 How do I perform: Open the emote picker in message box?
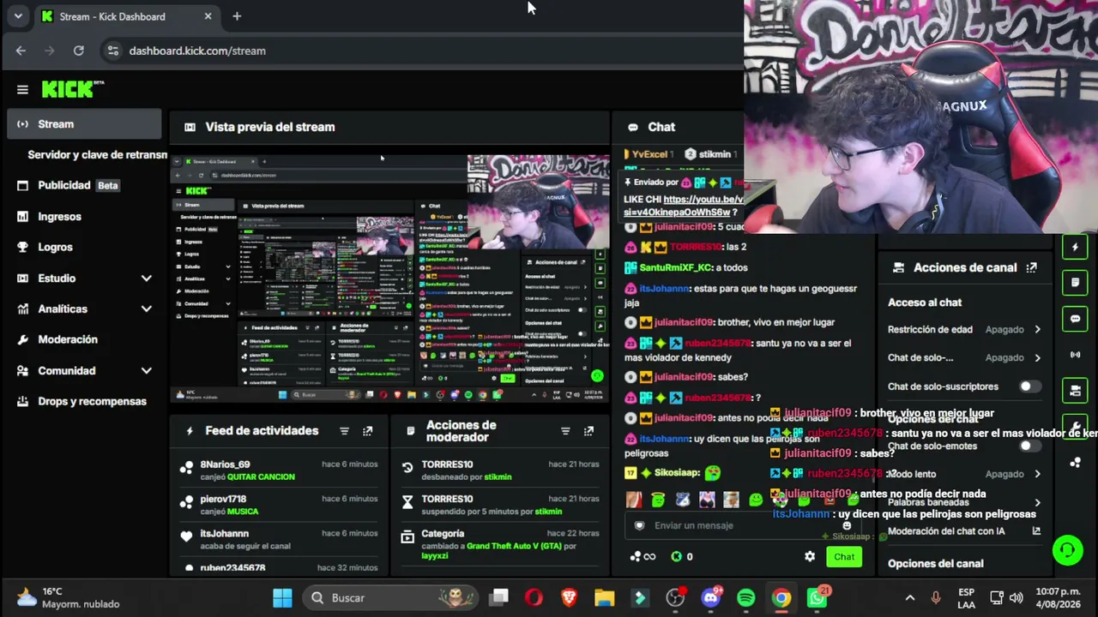point(847,525)
